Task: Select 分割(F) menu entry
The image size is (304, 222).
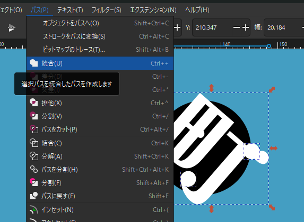Action: pyautogui.click(x=100, y=182)
